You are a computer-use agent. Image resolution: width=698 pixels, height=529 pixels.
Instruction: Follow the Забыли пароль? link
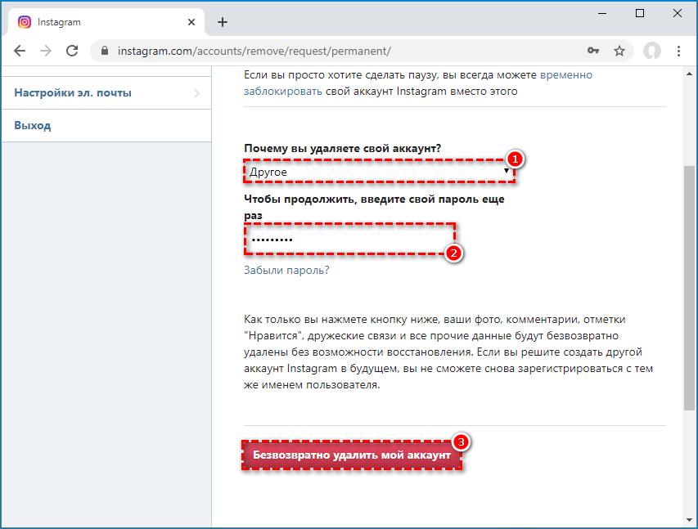coord(286,270)
